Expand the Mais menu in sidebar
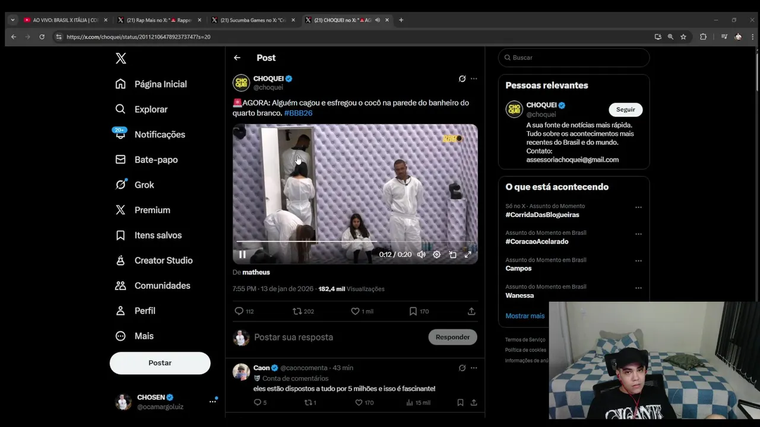 point(134,336)
